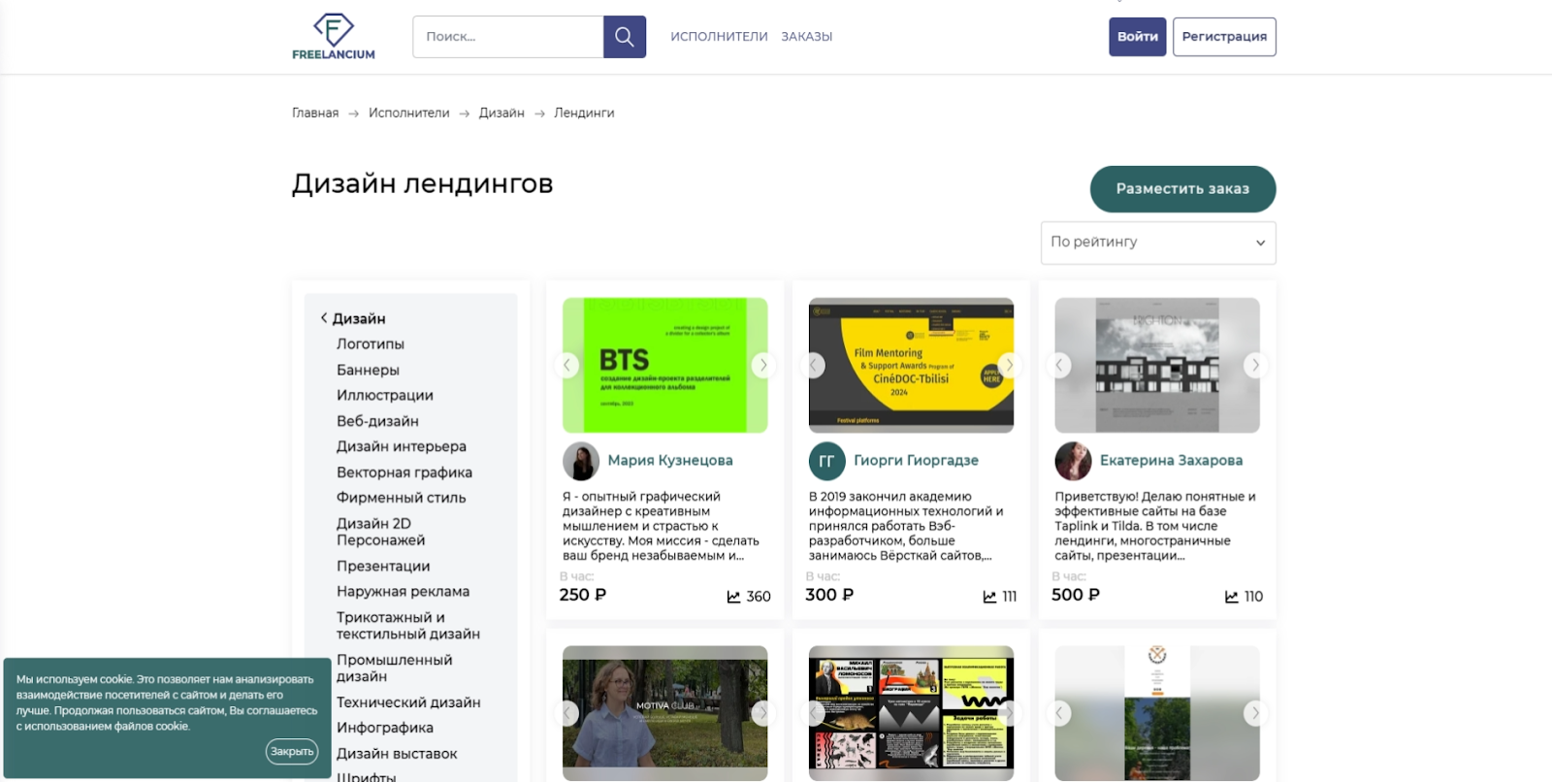
Task: Open the Екатерина Захарова profile name
Action: (1171, 461)
